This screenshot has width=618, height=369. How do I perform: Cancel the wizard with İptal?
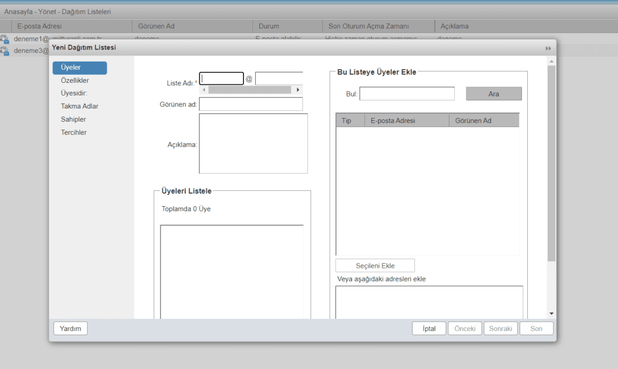coord(428,328)
